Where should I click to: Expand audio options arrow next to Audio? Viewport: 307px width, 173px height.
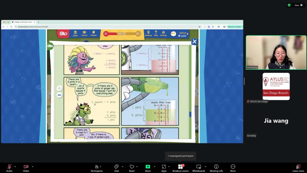pyautogui.click(x=15, y=166)
